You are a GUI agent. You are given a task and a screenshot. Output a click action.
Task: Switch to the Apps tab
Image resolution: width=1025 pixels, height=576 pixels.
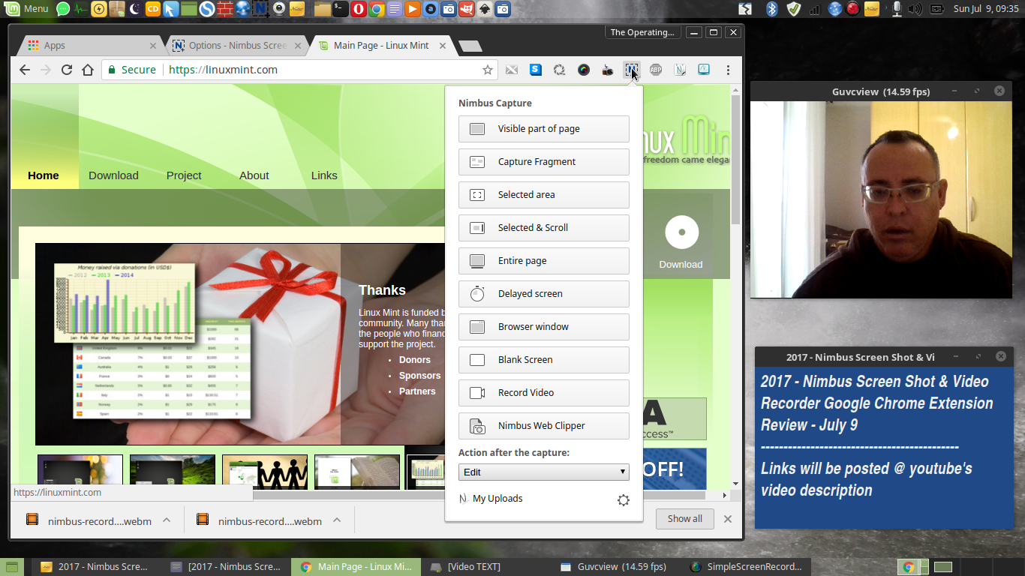tap(89, 46)
